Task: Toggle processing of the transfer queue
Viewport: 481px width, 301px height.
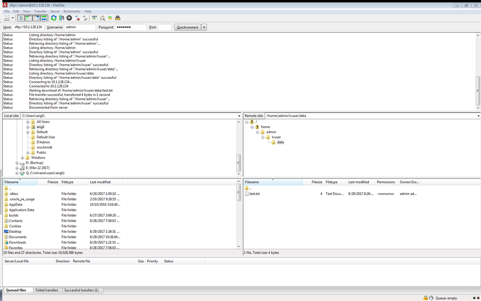Action: coord(62,18)
